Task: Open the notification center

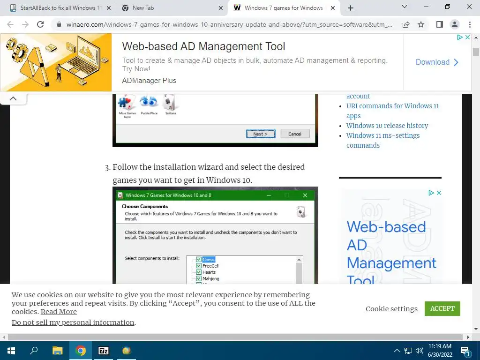Action: (x=465, y=351)
